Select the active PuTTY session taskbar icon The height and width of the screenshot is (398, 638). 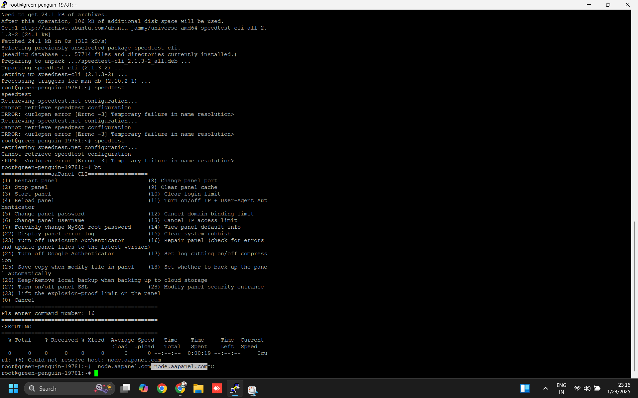tap(235, 388)
